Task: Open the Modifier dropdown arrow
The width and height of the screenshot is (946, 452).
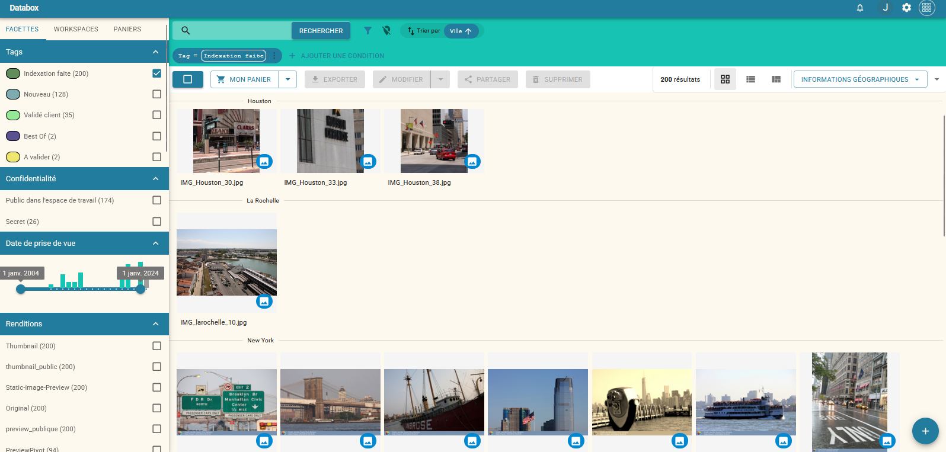Action: 440,79
